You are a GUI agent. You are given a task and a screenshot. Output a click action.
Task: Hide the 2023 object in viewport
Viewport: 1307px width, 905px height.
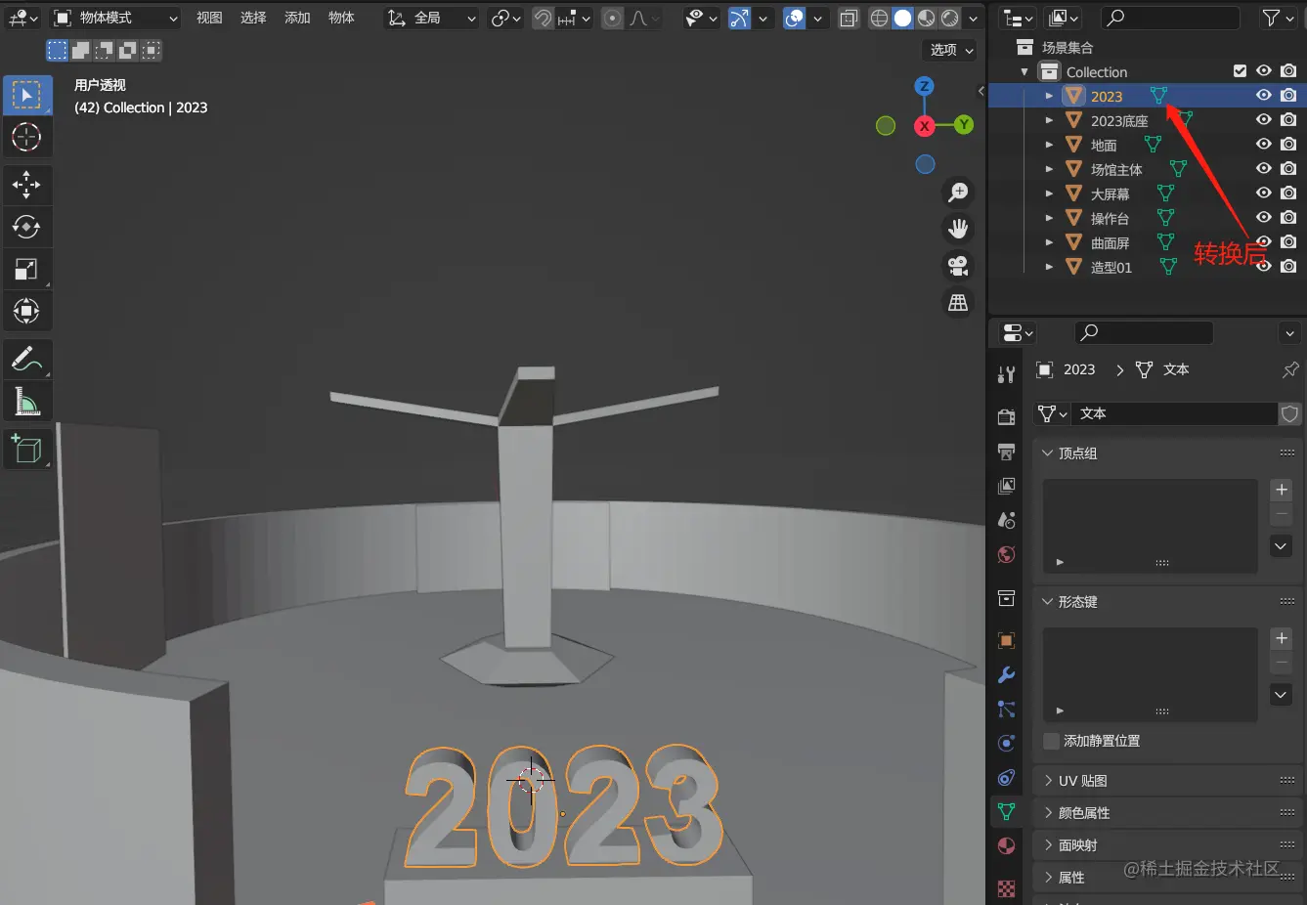[1264, 96]
